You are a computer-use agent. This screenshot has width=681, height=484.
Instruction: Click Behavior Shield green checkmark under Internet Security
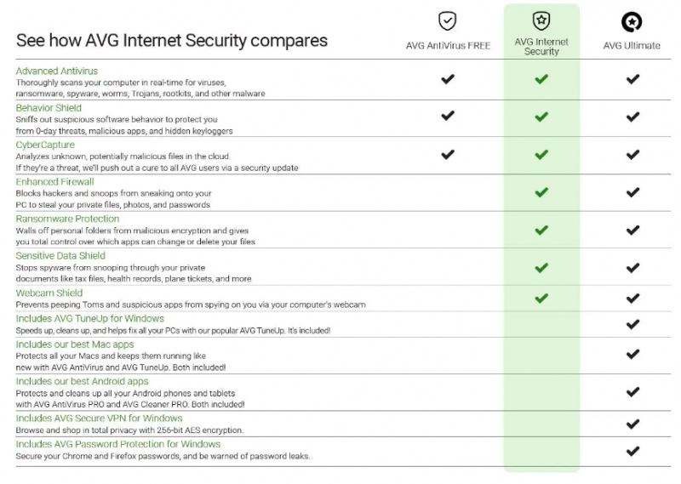tap(541, 117)
